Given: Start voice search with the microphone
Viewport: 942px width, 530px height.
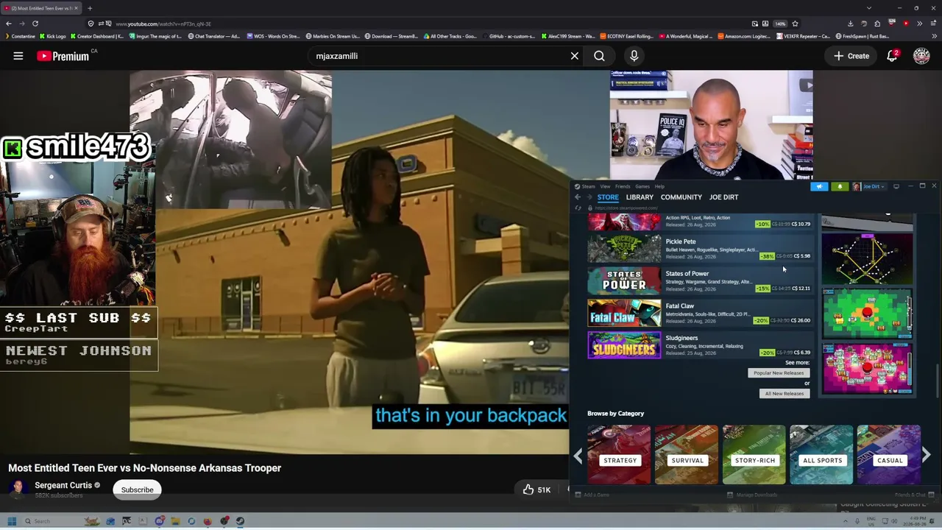Looking at the screenshot, I should pos(634,56).
